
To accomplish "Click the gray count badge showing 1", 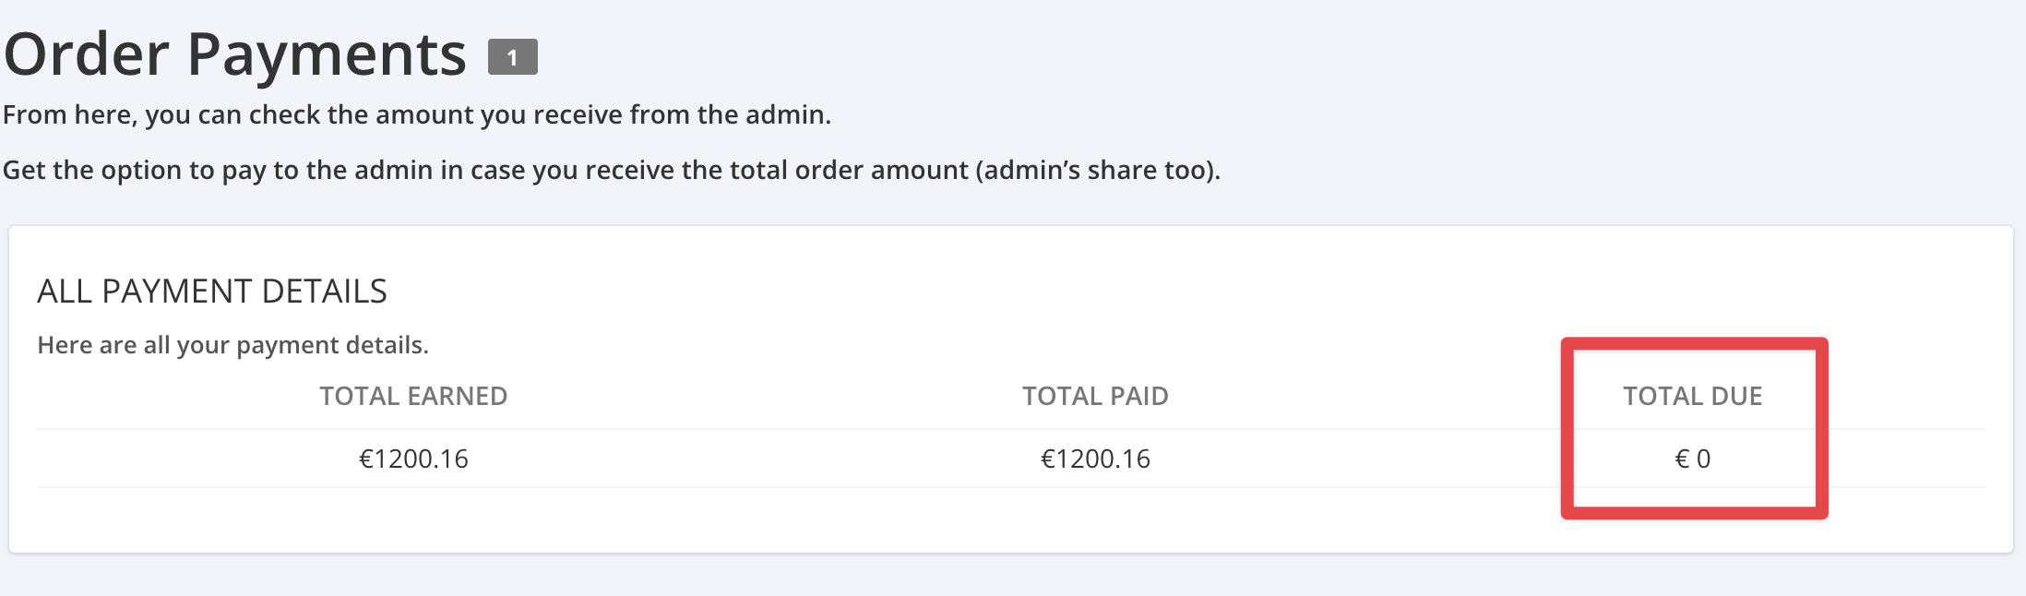I will (x=512, y=57).
